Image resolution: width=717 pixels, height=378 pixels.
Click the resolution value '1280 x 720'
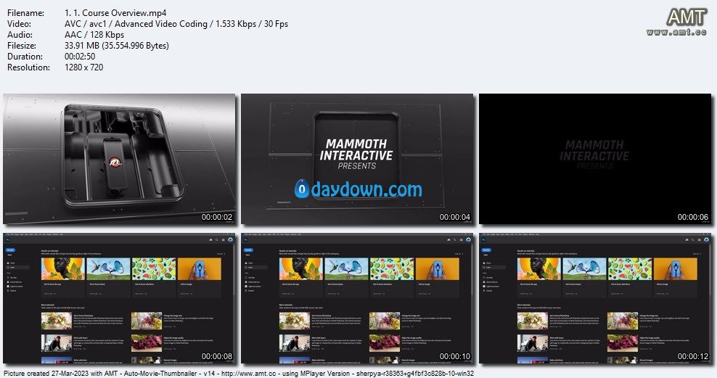point(83,67)
